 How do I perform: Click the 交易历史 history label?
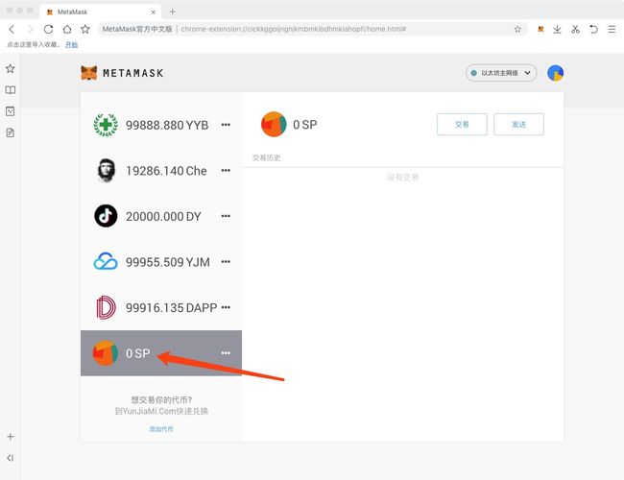click(267, 158)
